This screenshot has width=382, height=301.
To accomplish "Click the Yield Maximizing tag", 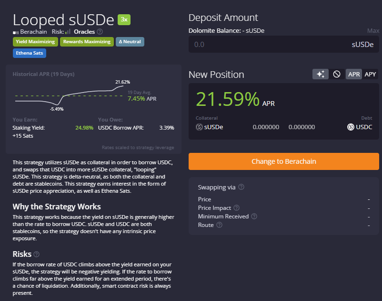I will point(35,42).
